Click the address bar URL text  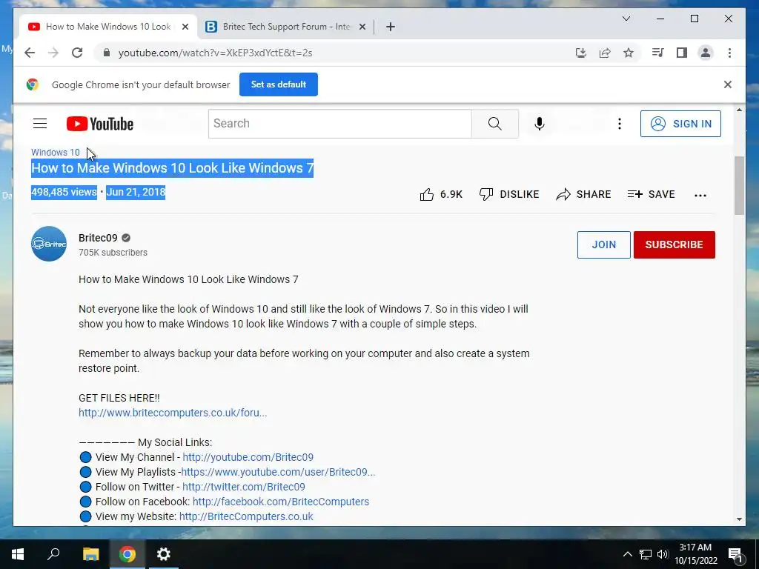coord(216,53)
